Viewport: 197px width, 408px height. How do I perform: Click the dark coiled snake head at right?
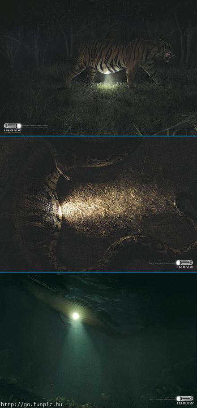click(x=186, y=202)
